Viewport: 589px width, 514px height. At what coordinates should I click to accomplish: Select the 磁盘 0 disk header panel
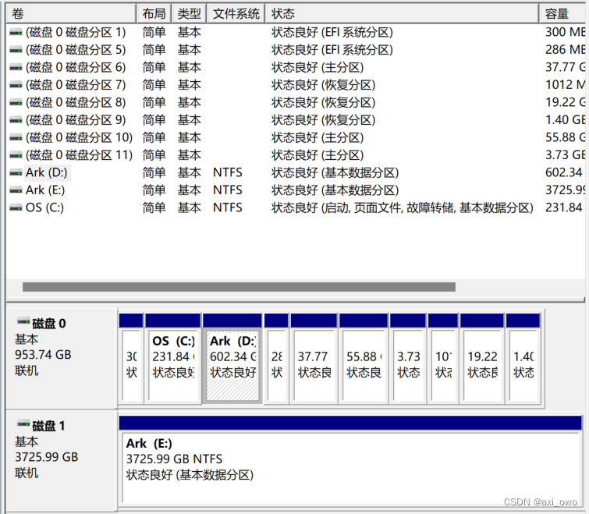[x=61, y=359]
